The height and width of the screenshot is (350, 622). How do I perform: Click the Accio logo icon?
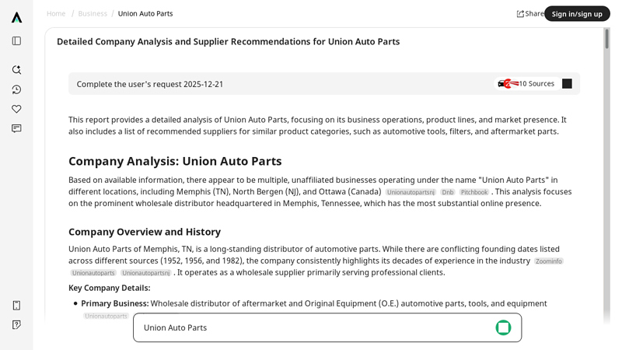[x=16, y=17]
